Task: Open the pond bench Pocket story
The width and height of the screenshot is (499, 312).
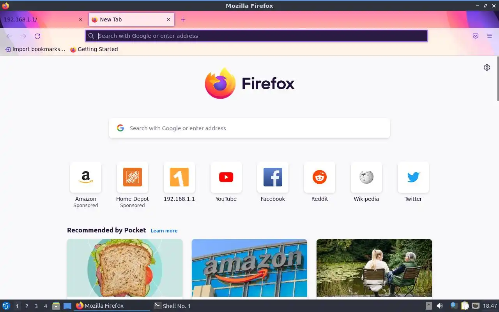Action: (x=374, y=268)
